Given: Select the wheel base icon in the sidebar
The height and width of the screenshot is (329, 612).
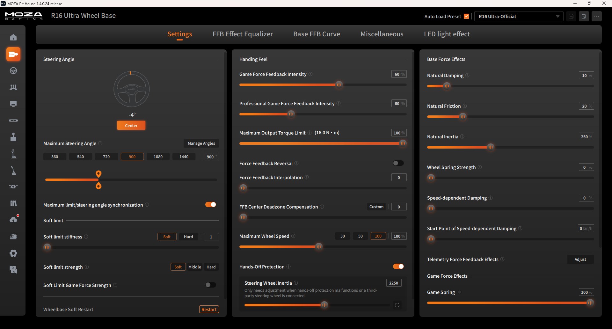Looking at the screenshot, I should click(13, 54).
